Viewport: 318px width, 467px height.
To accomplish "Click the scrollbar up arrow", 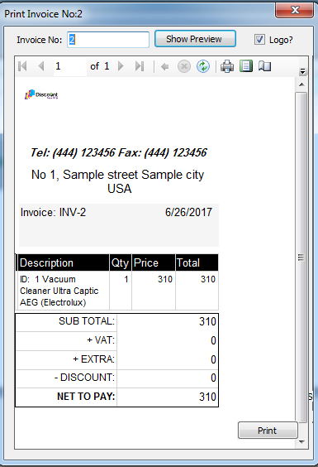I will coord(301,84).
